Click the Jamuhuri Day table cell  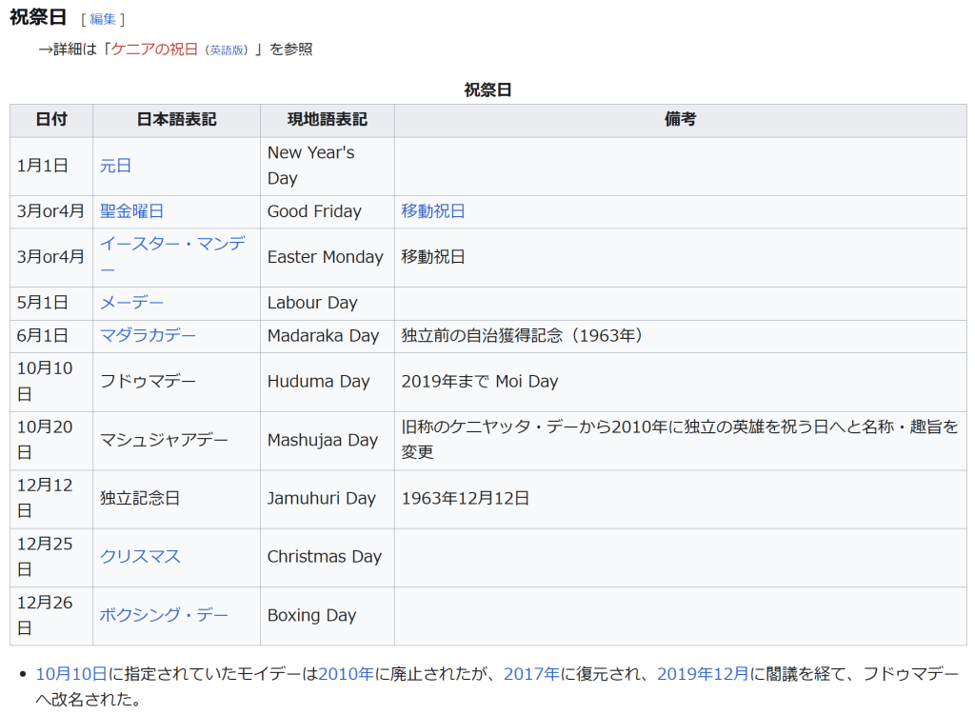click(x=322, y=498)
